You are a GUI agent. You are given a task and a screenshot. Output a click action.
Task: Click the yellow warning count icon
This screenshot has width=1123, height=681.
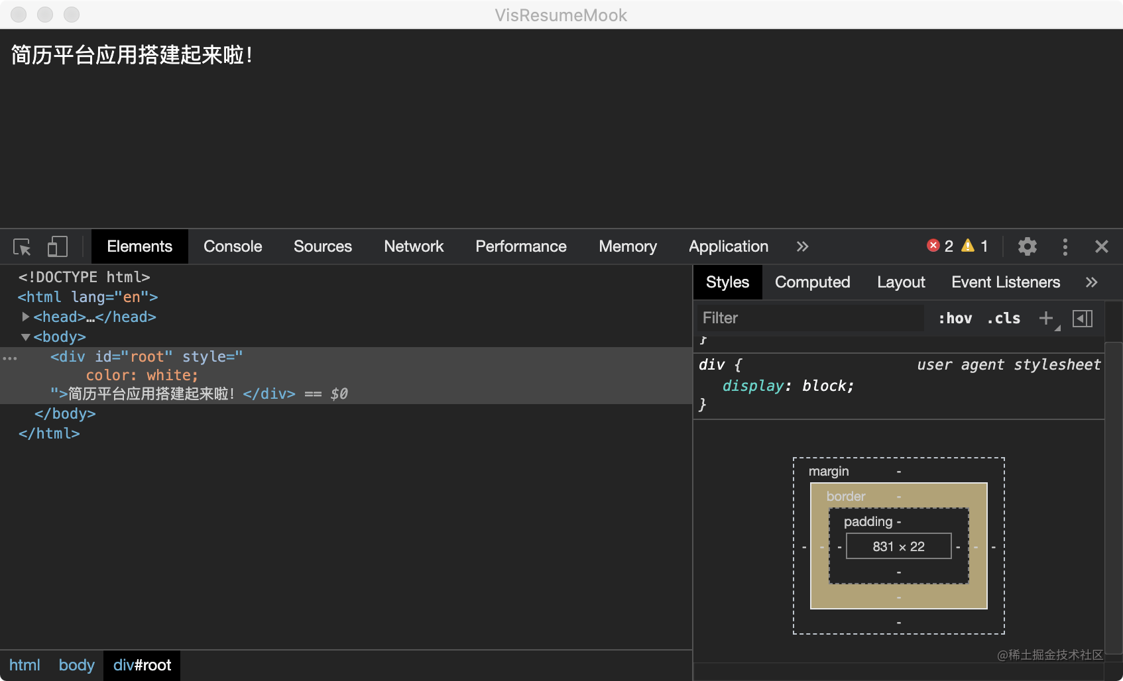pos(968,246)
